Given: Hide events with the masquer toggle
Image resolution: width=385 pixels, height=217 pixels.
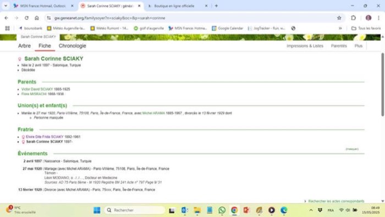Looking at the screenshot, I should pos(352,149).
